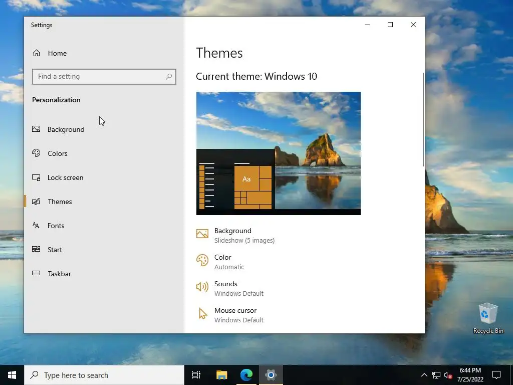Click the Home icon in Settings sidebar

[36, 53]
